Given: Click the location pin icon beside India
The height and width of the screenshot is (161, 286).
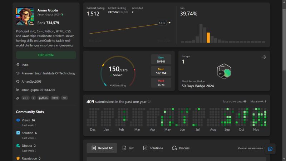Looking at the screenshot, I should coord(18,65).
